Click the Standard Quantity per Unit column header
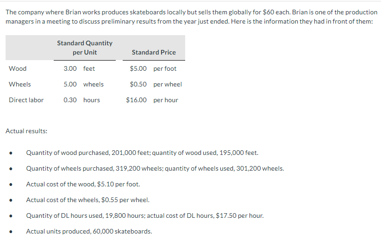381x240 pixels. pos(85,48)
